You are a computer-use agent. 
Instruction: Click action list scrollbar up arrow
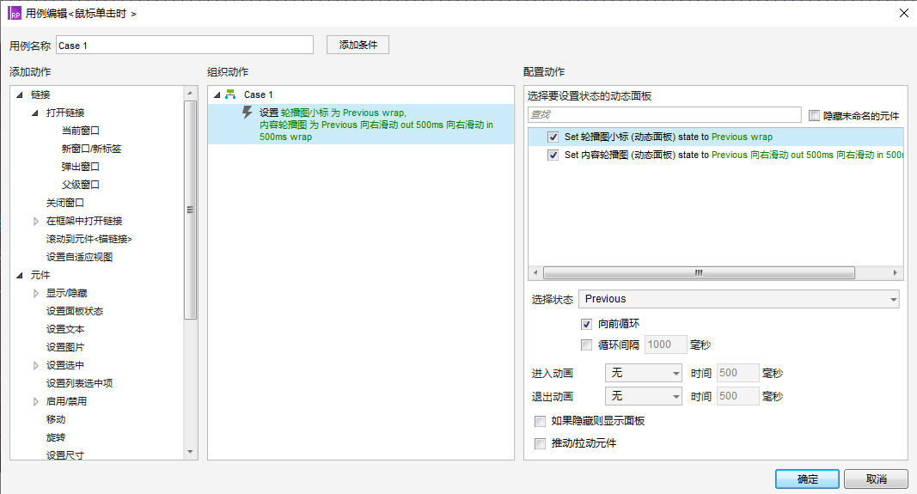pos(190,93)
